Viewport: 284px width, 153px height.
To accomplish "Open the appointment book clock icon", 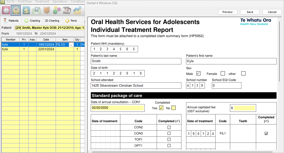I will (6, 10).
